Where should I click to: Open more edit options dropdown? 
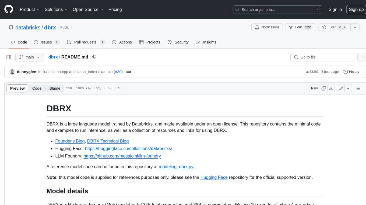click(x=348, y=88)
